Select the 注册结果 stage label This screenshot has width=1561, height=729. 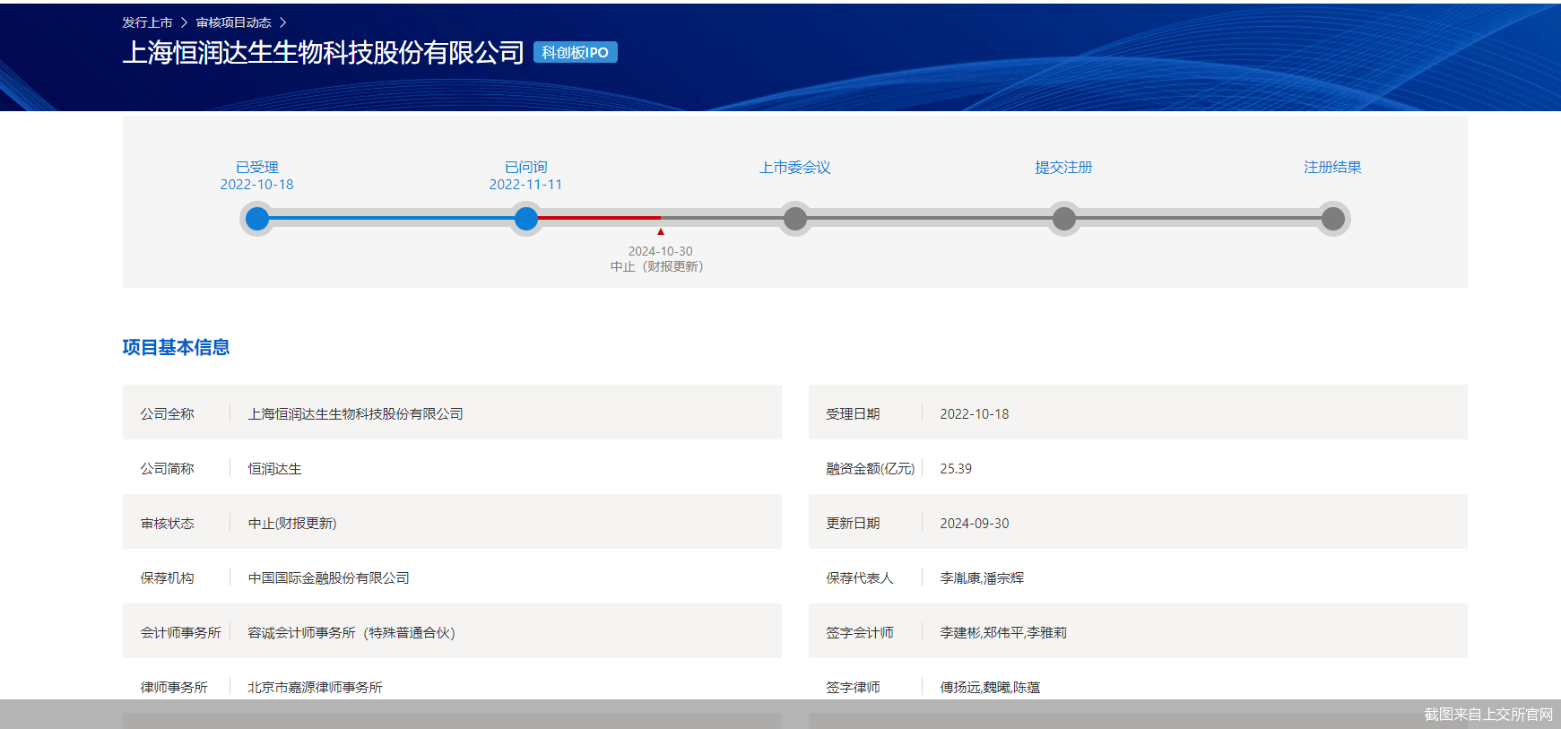(x=1333, y=167)
